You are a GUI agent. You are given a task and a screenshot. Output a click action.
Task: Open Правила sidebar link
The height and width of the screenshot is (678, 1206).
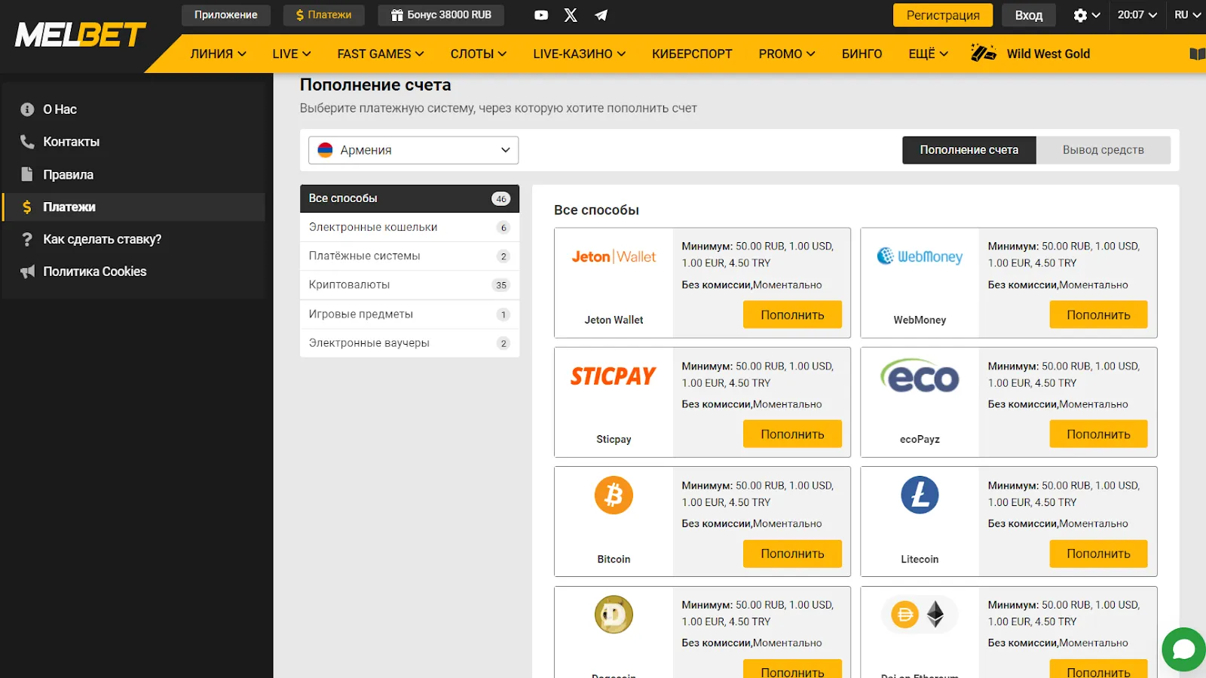(134, 174)
